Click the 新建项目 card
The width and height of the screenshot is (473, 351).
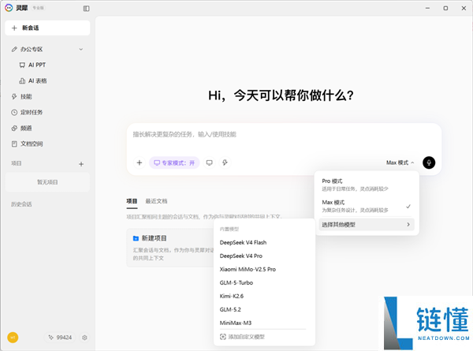(x=169, y=248)
